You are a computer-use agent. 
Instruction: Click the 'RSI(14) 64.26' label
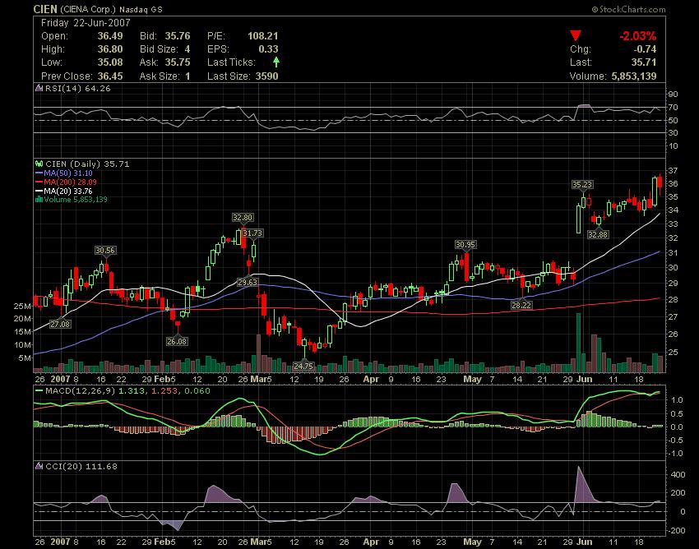pos(77,88)
